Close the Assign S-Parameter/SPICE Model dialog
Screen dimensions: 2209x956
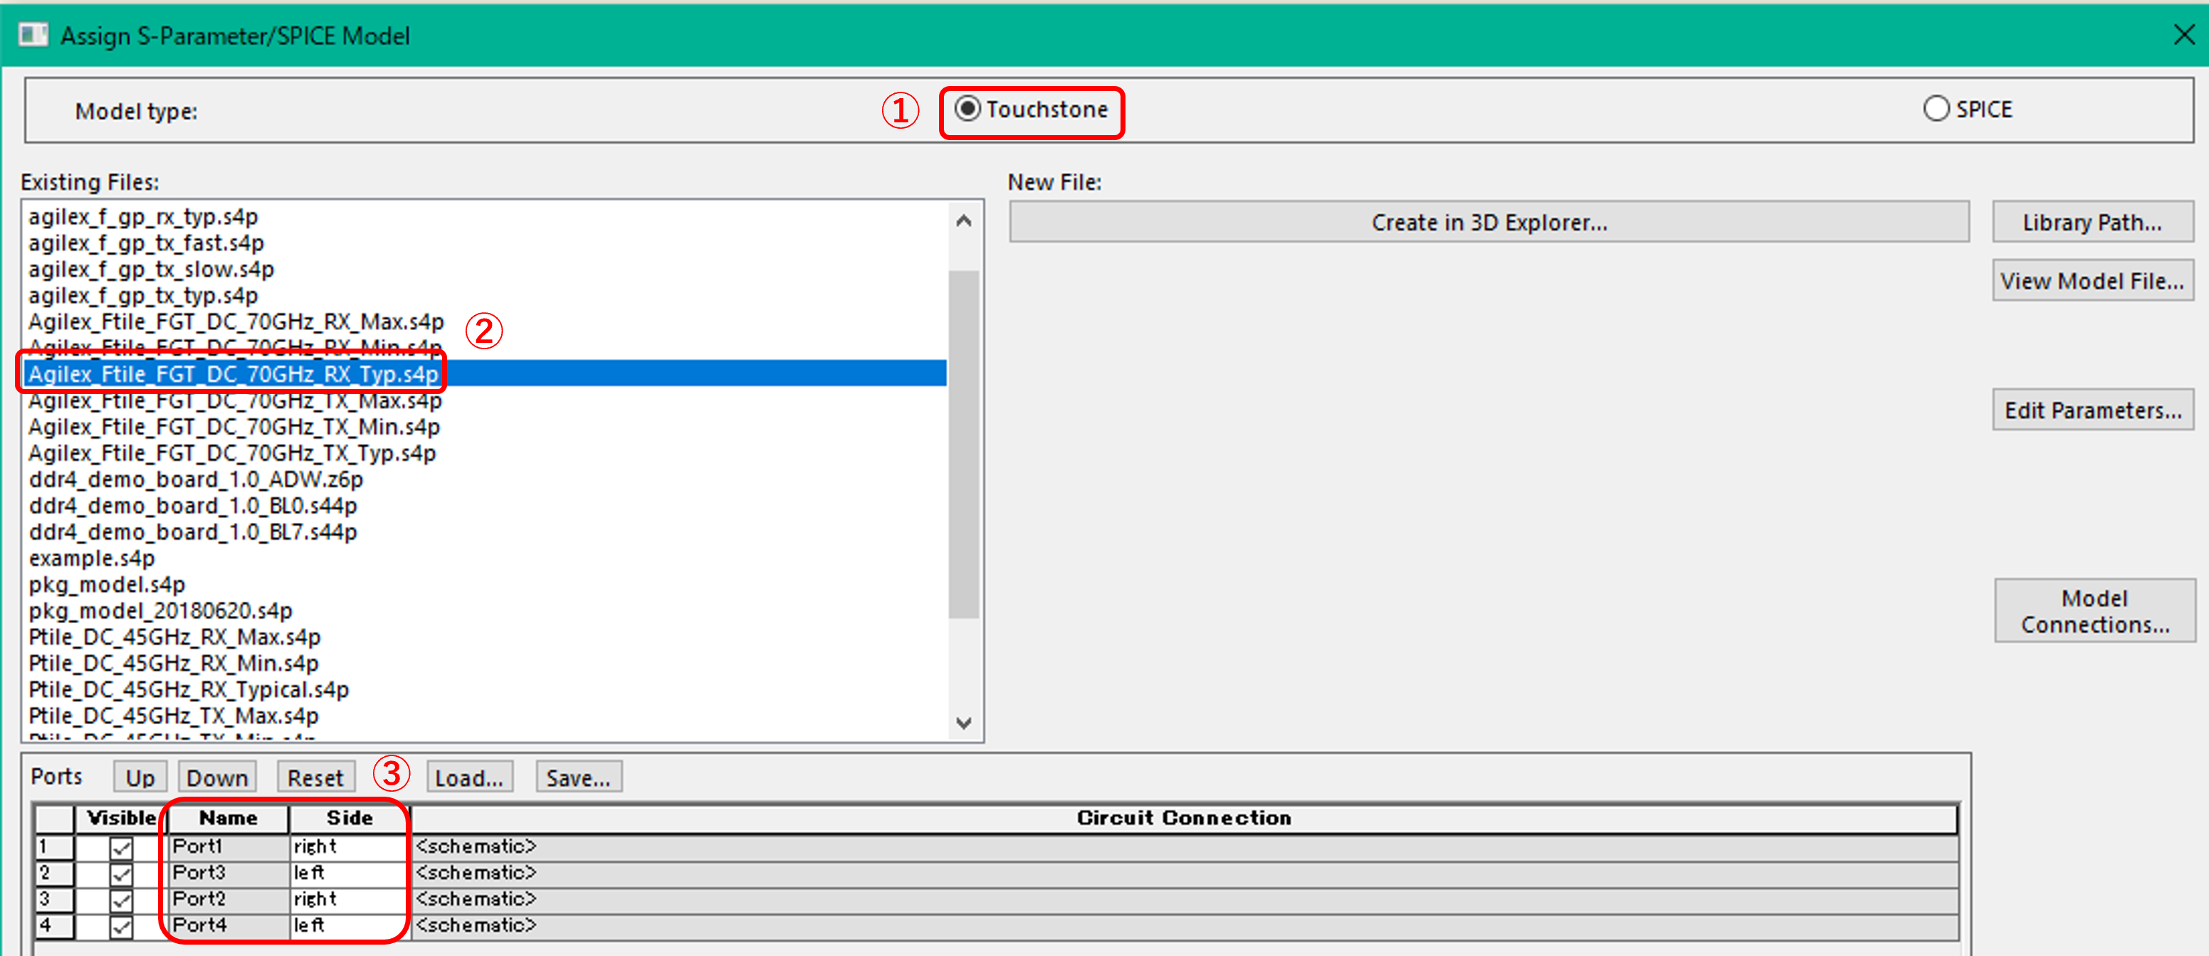pos(2184,34)
